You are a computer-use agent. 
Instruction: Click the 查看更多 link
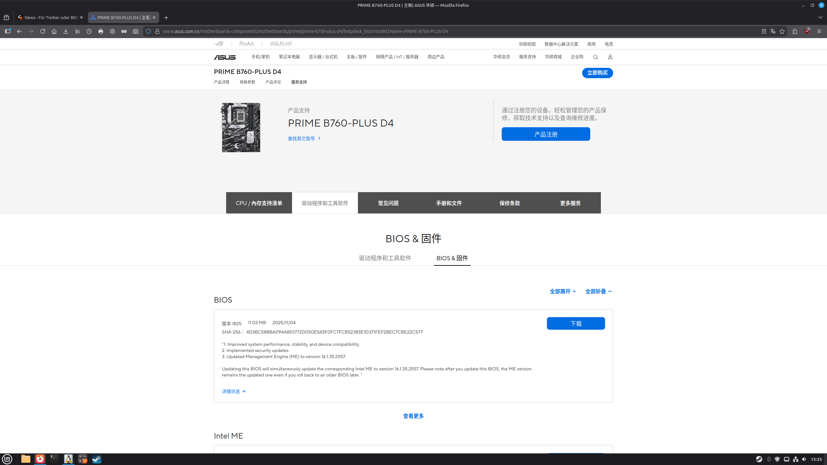413,416
